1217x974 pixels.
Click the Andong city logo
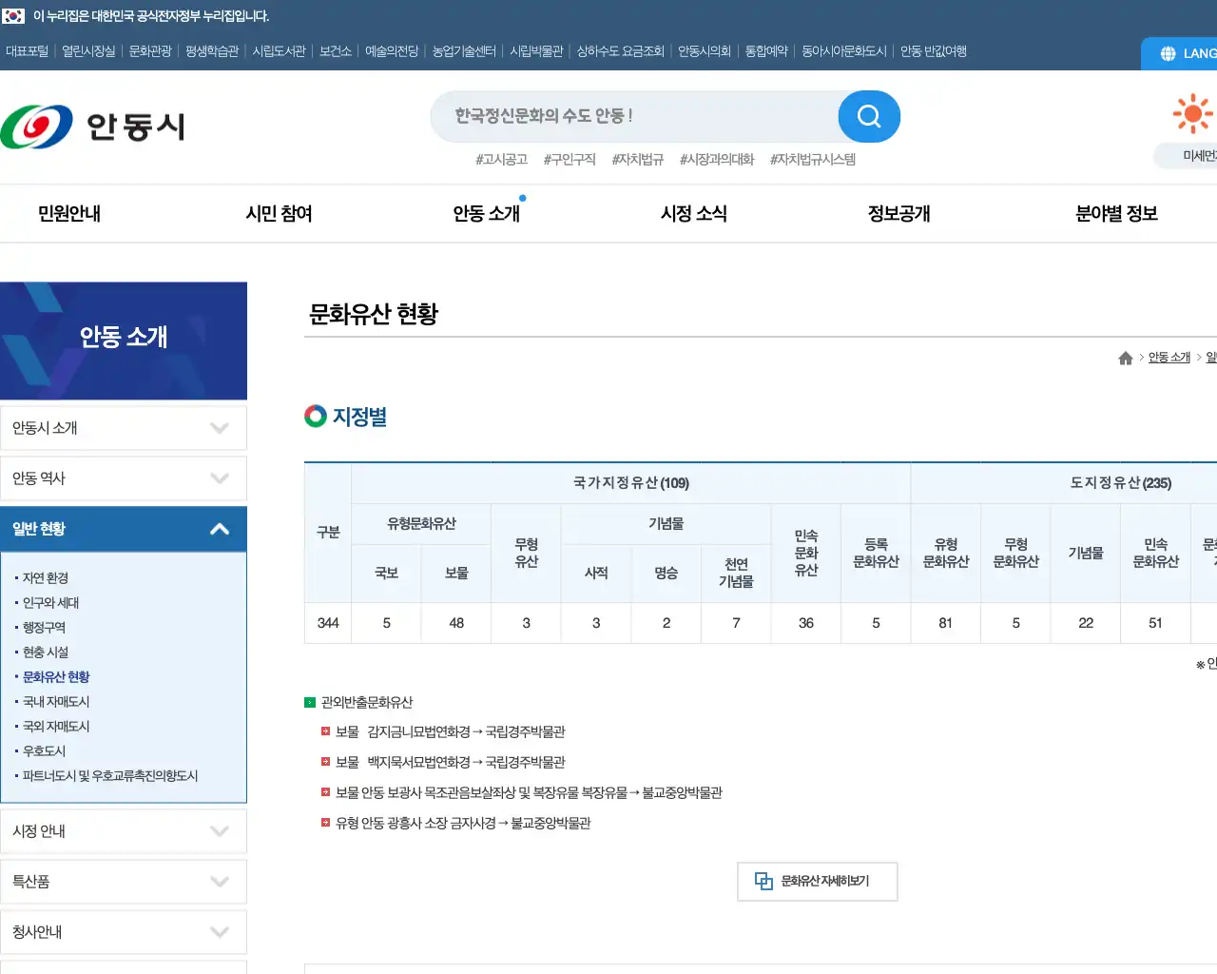pos(92,127)
